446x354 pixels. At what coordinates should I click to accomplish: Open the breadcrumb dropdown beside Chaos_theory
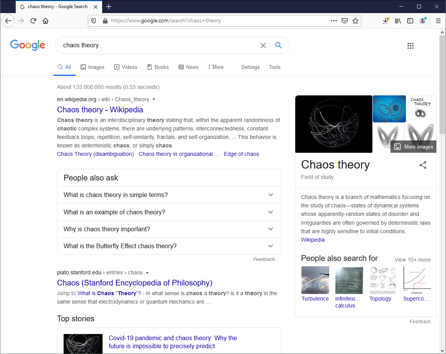click(x=154, y=99)
